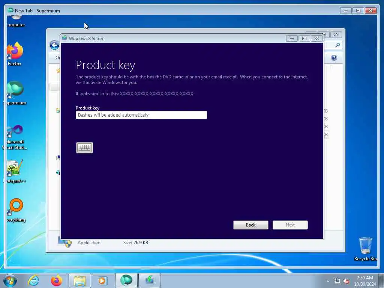Click the Next button in Windows 8 Setup
This screenshot has height=288, width=384.
tap(290, 225)
